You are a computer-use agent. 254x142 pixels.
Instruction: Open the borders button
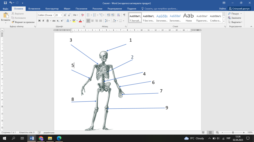tap(120, 21)
